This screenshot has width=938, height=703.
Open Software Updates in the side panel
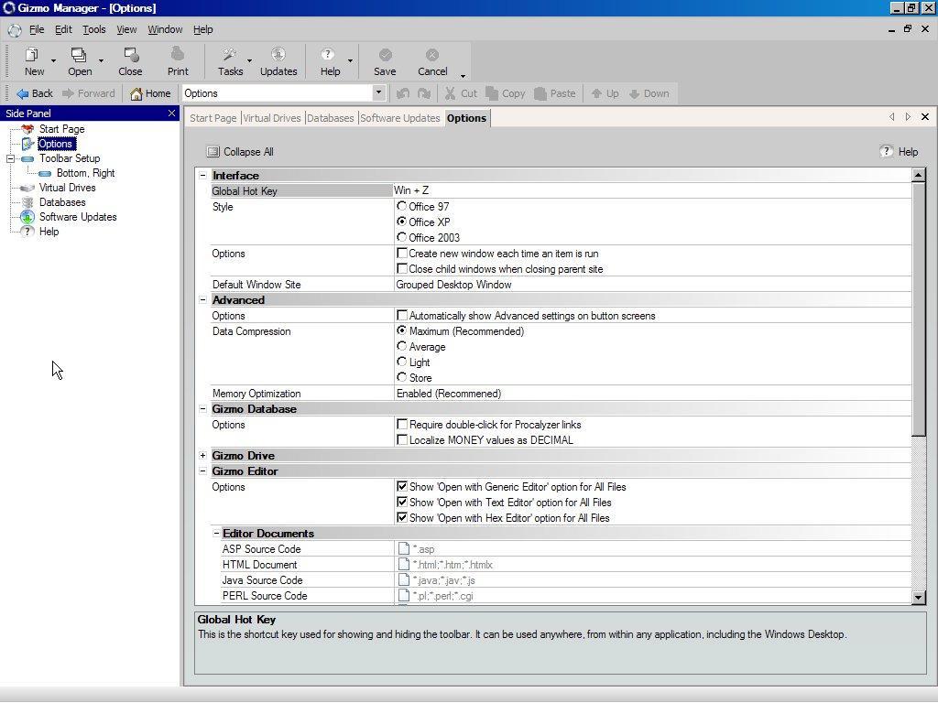coord(77,217)
